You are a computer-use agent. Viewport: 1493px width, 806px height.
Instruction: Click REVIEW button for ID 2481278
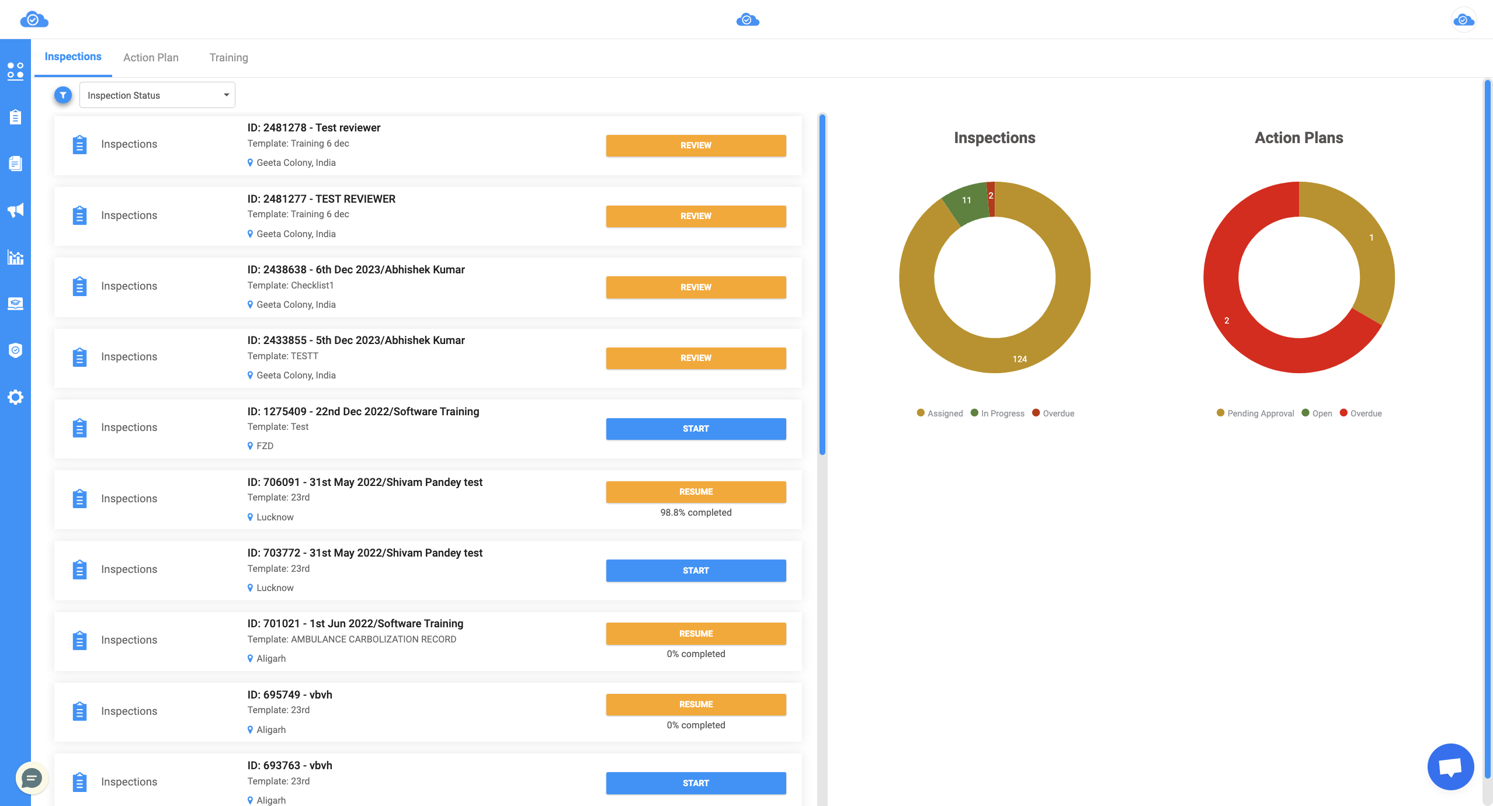695,145
